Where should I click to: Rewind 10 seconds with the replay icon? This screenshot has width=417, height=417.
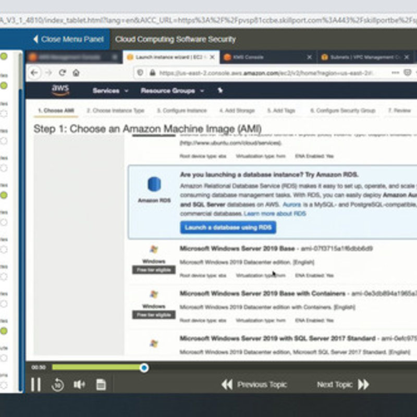click(58, 385)
